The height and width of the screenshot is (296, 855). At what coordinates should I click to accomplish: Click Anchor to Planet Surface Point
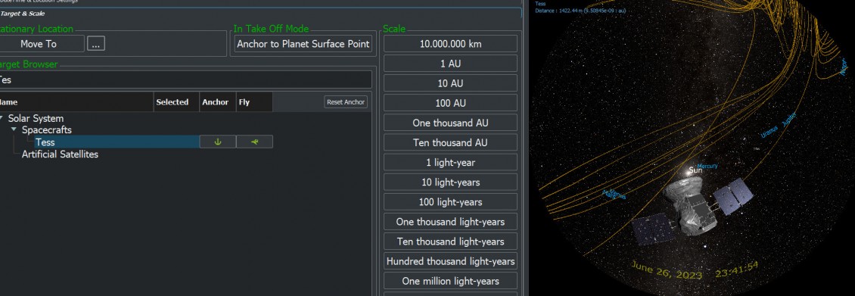click(x=303, y=44)
